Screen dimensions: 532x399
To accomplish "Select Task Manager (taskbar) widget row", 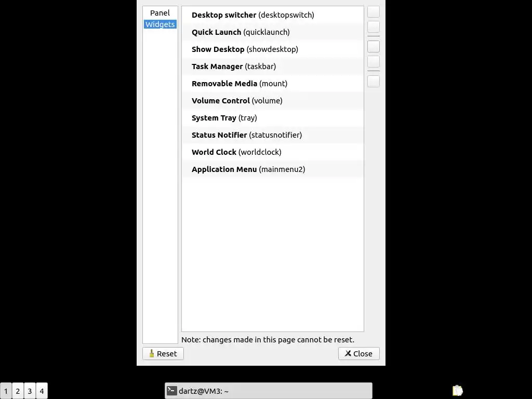I will click(272, 66).
